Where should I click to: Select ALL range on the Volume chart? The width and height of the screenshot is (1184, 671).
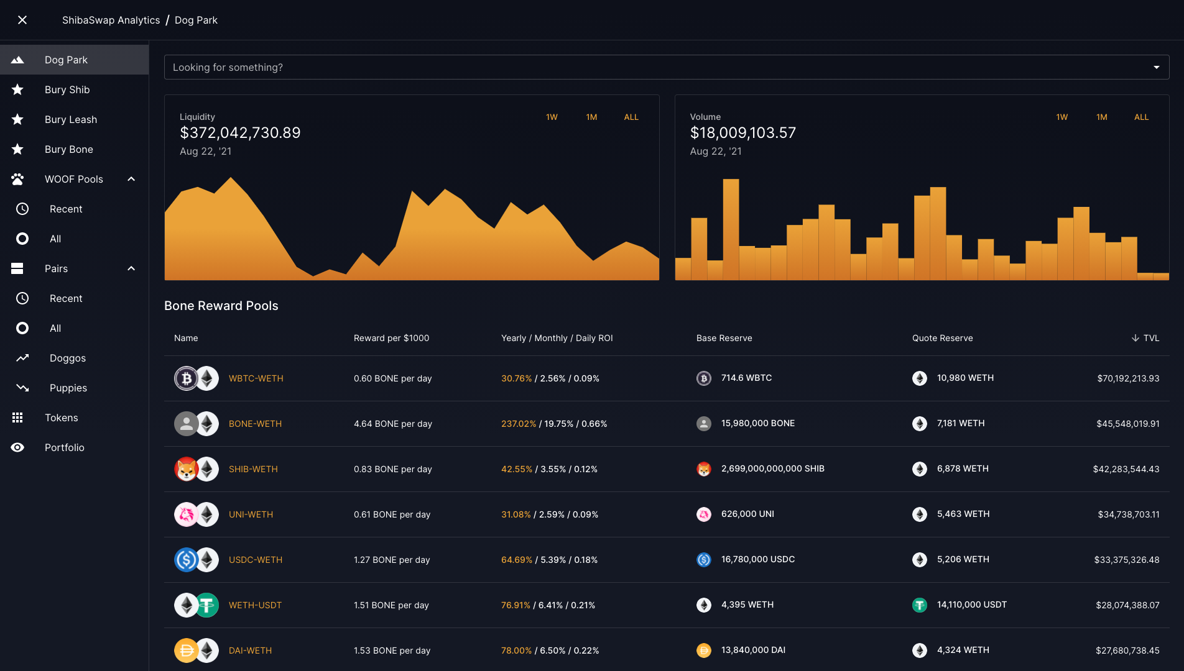coord(1142,117)
